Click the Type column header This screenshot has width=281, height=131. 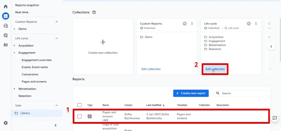point(90,105)
